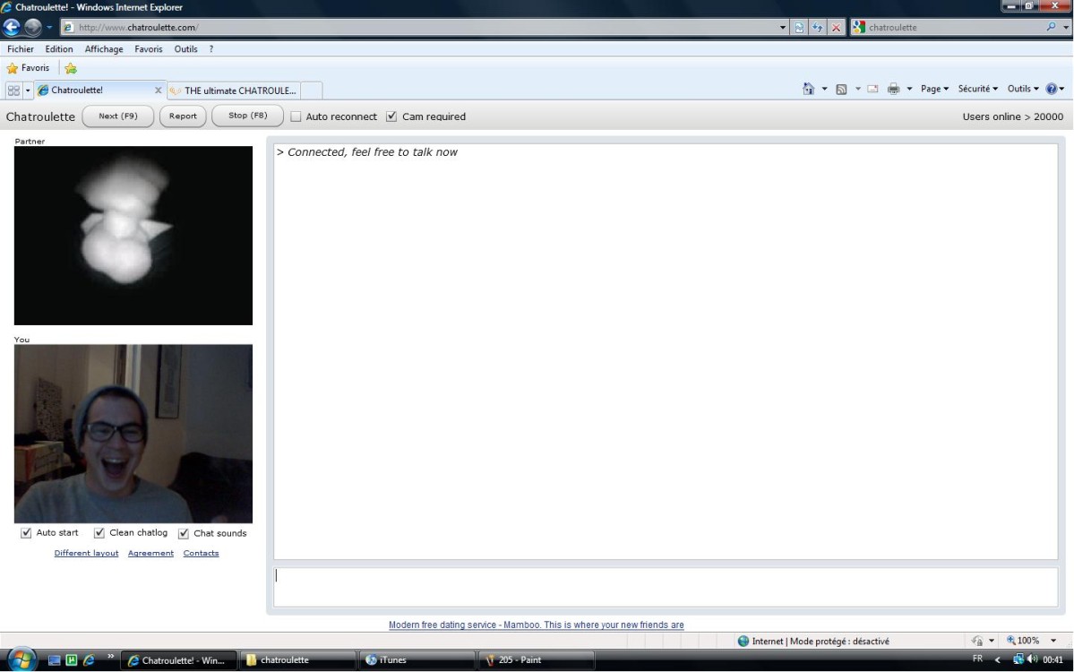Show hidden tray icons arrow

click(x=997, y=659)
